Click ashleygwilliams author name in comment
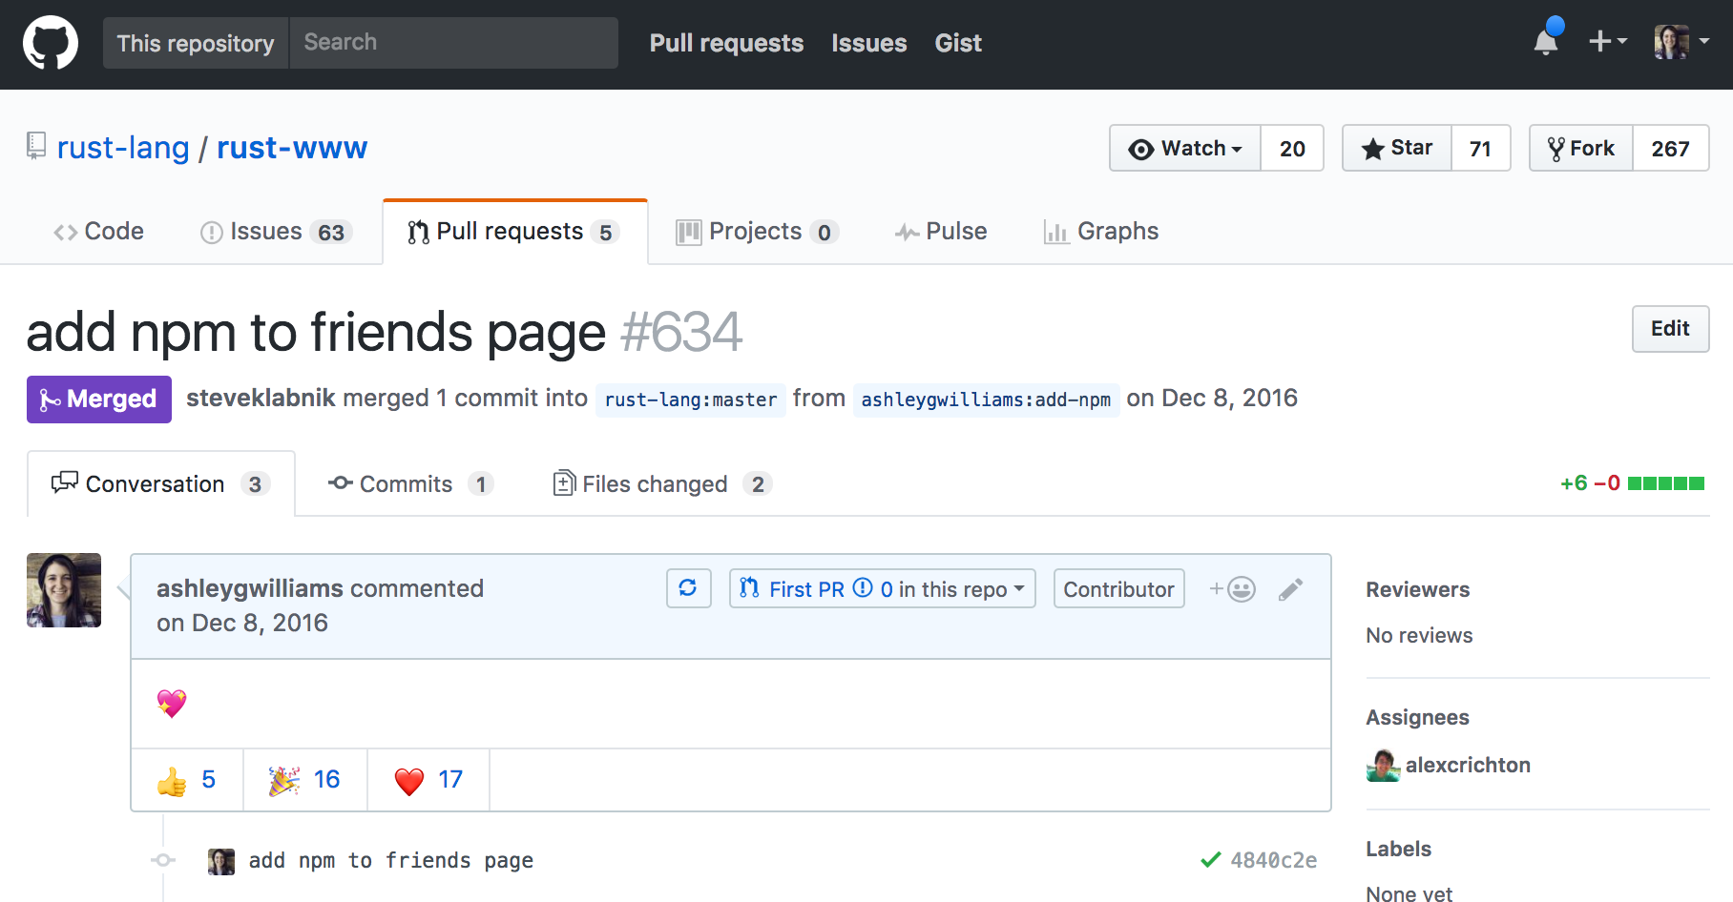This screenshot has height=902, width=1733. [x=250, y=588]
